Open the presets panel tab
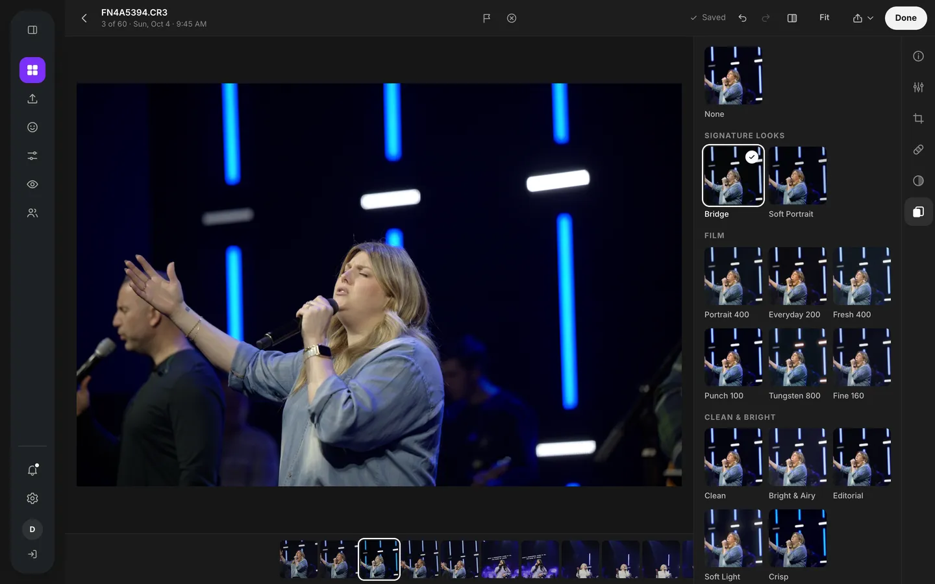Viewport: 935px width, 584px height. click(918, 212)
